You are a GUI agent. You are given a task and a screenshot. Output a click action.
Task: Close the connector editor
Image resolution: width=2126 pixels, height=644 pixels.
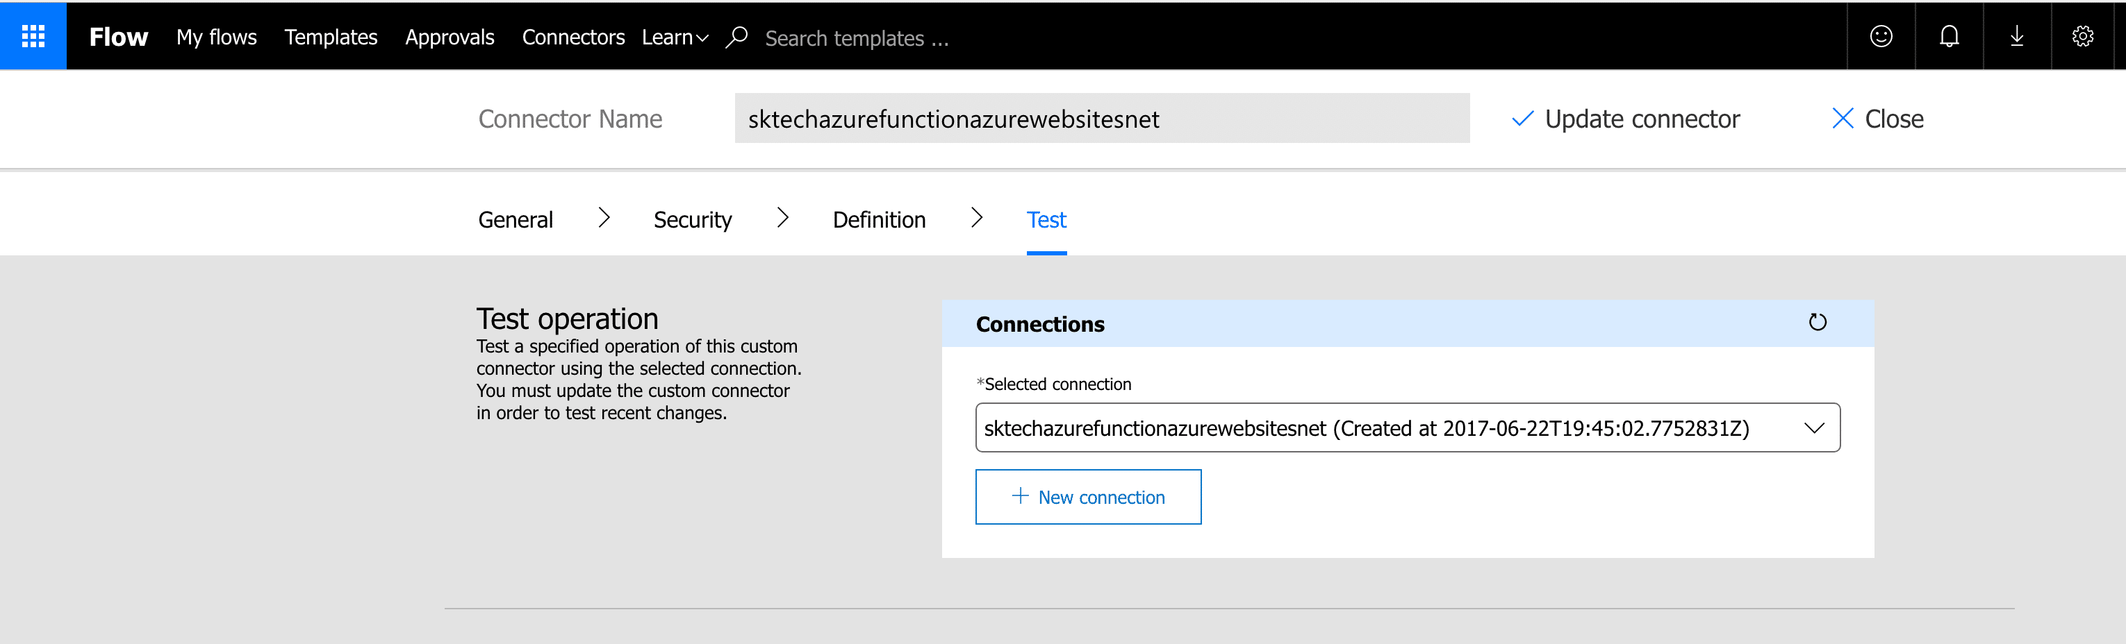click(1877, 119)
